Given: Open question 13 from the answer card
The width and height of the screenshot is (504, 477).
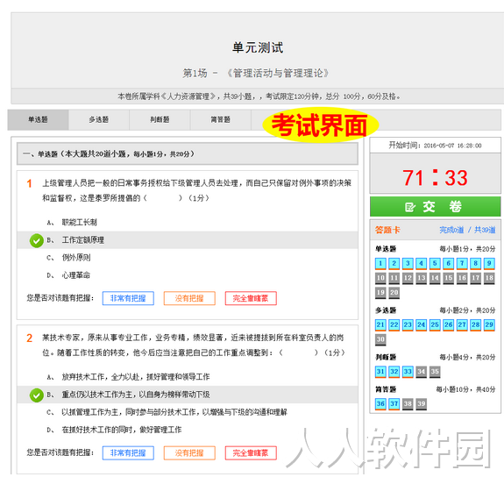Looking at the screenshot, I should tap(421, 278).
